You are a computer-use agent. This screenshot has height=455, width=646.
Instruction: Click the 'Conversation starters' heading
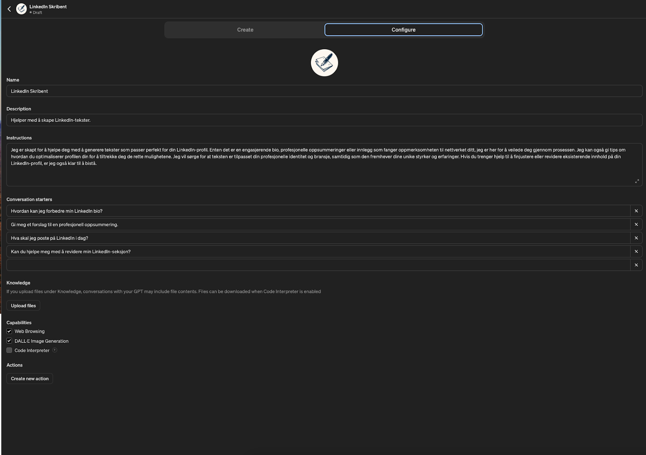point(29,199)
